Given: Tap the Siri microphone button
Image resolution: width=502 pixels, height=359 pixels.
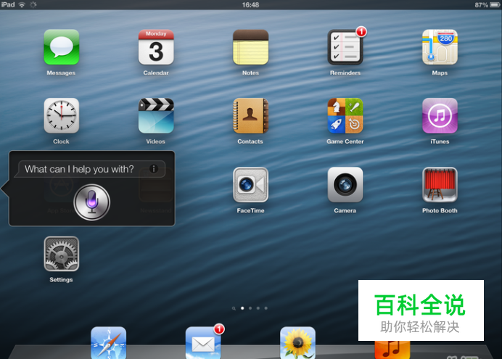Looking at the screenshot, I should [x=92, y=202].
